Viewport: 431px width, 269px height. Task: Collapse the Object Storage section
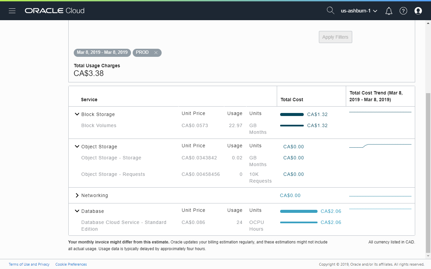[x=77, y=147]
